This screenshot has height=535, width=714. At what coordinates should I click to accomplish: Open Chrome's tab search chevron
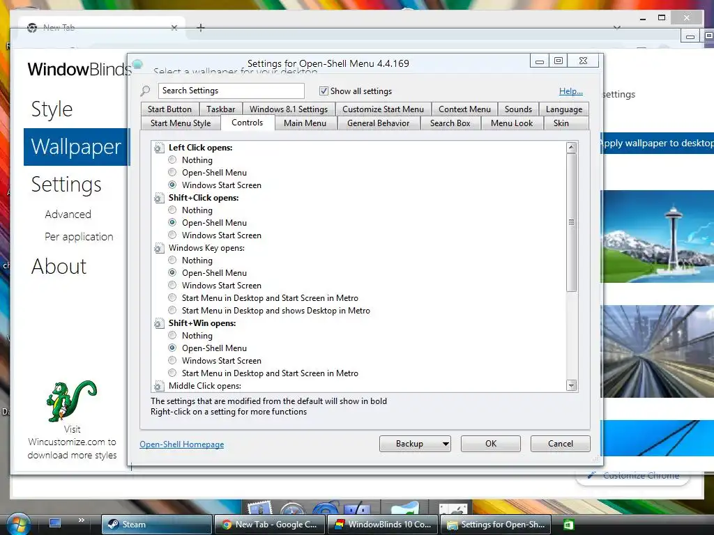click(617, 28)
